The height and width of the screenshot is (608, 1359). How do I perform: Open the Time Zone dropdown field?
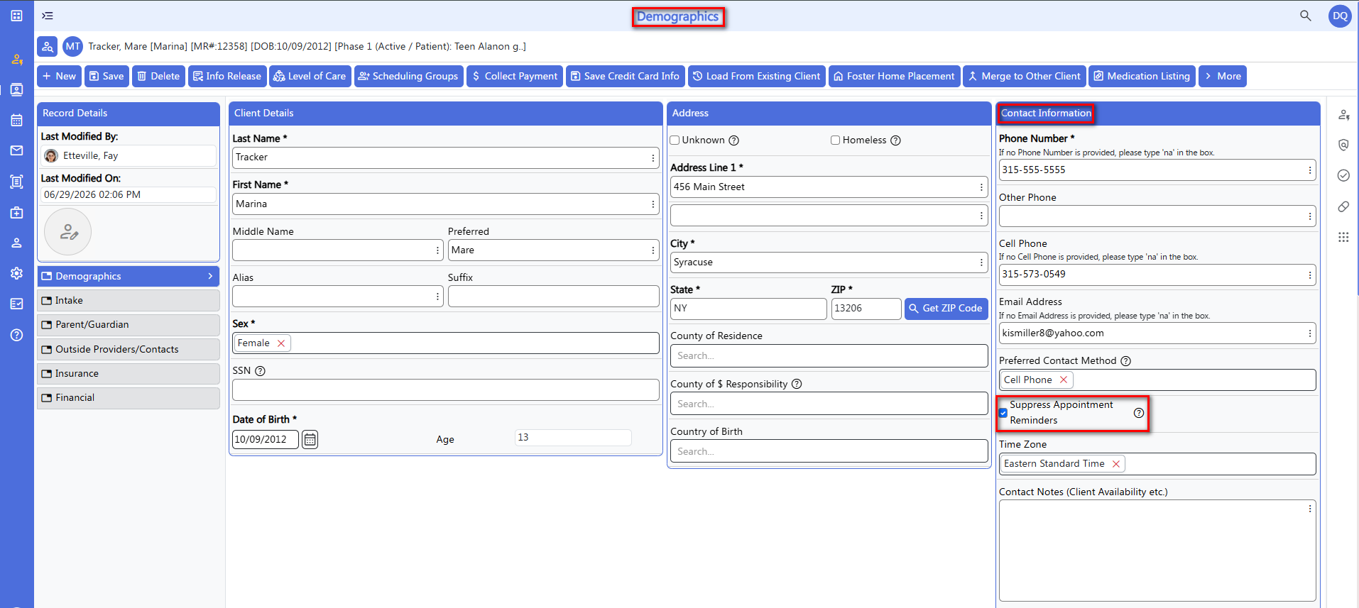click(x=1157, y=464)
